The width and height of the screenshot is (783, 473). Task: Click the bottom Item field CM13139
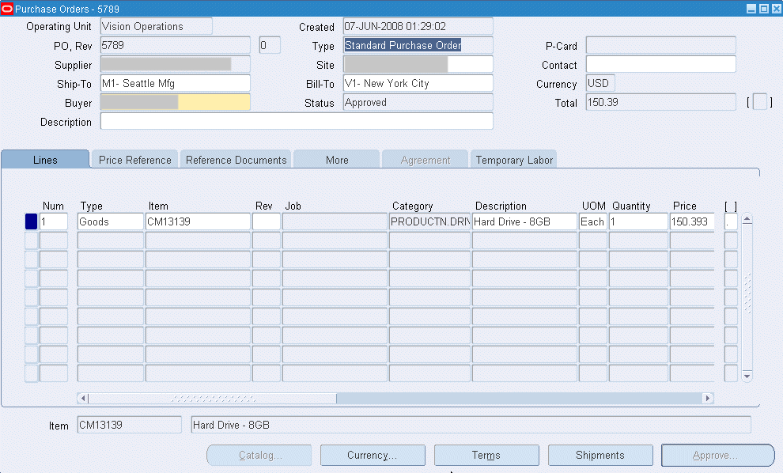[130, 425]
